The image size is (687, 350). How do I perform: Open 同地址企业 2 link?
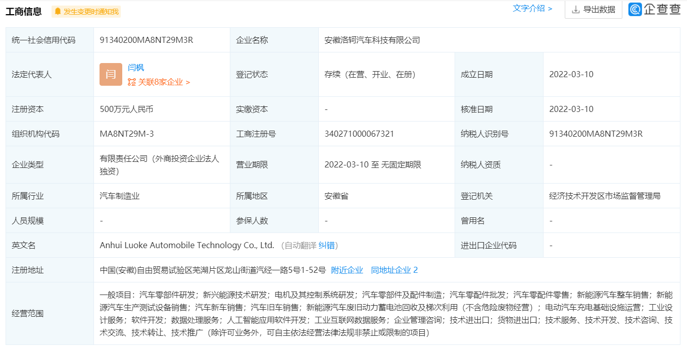click(x=395, y=270)
